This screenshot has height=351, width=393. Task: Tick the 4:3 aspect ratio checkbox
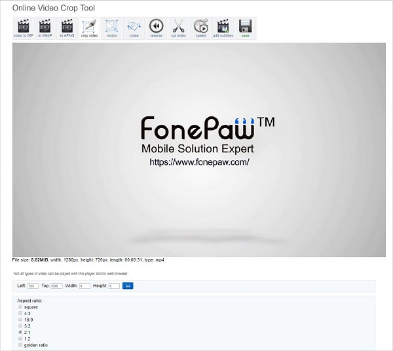[20, 313]
